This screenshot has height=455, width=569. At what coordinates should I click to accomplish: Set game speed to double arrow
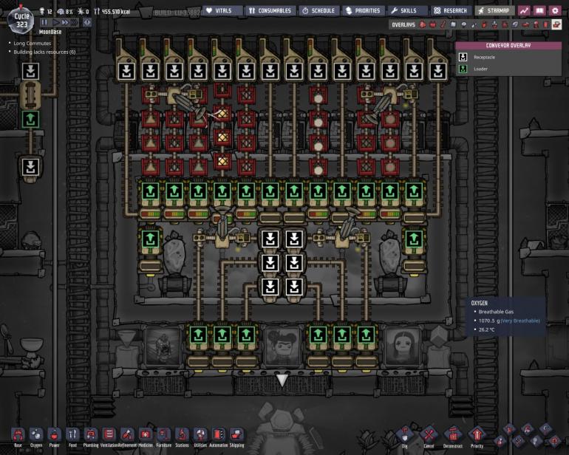coord(64,22)
